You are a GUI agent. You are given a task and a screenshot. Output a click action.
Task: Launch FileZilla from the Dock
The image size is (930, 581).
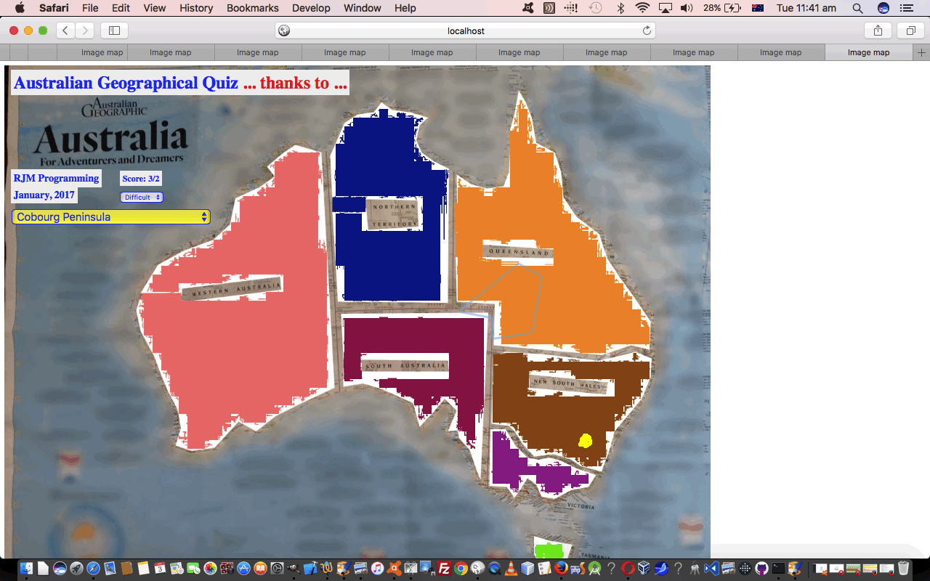coord(443,568)
